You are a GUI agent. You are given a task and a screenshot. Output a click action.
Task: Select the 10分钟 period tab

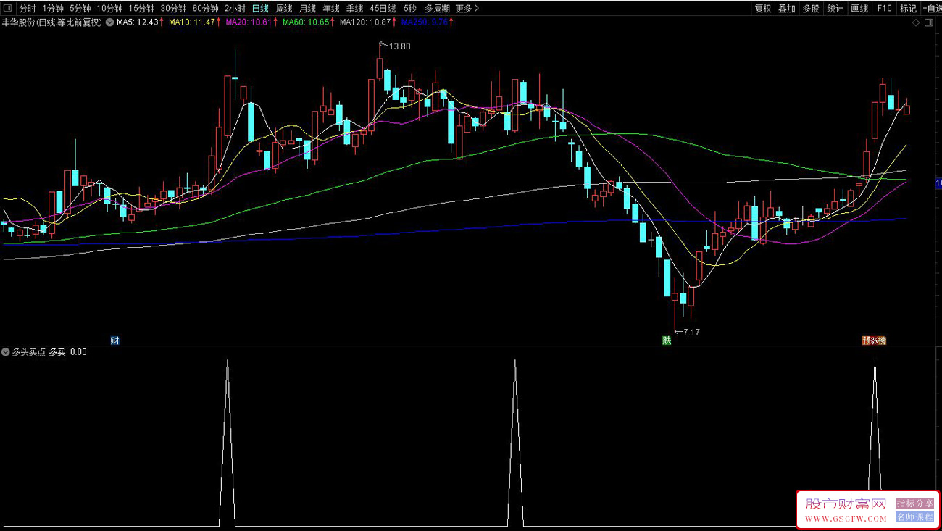point(109,9)
